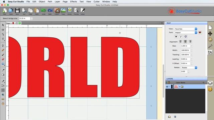Select the arrow Selection tool
The width and height of the screenshot is (214, 120).
tap(3, 25)
